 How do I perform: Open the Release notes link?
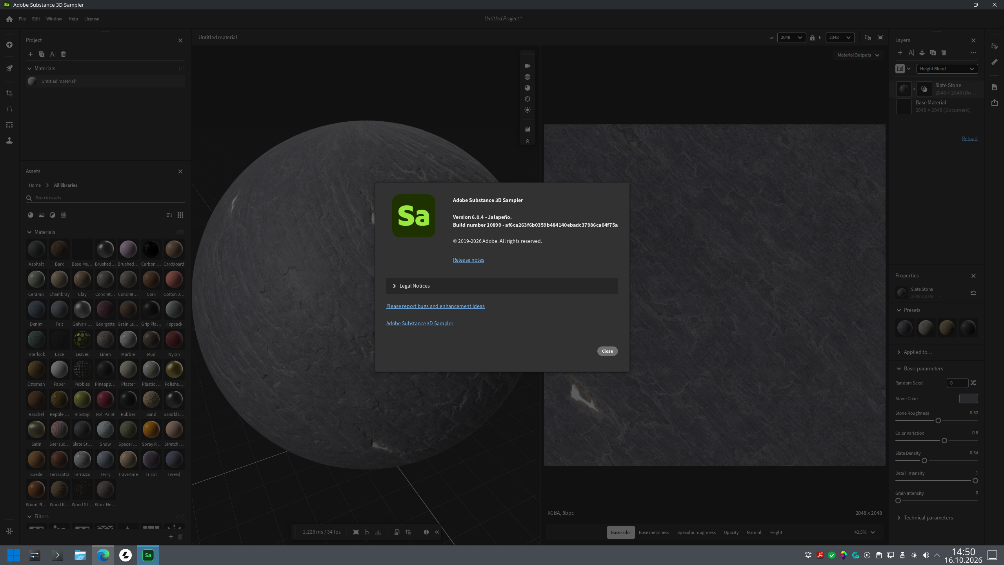coord(468,260)
